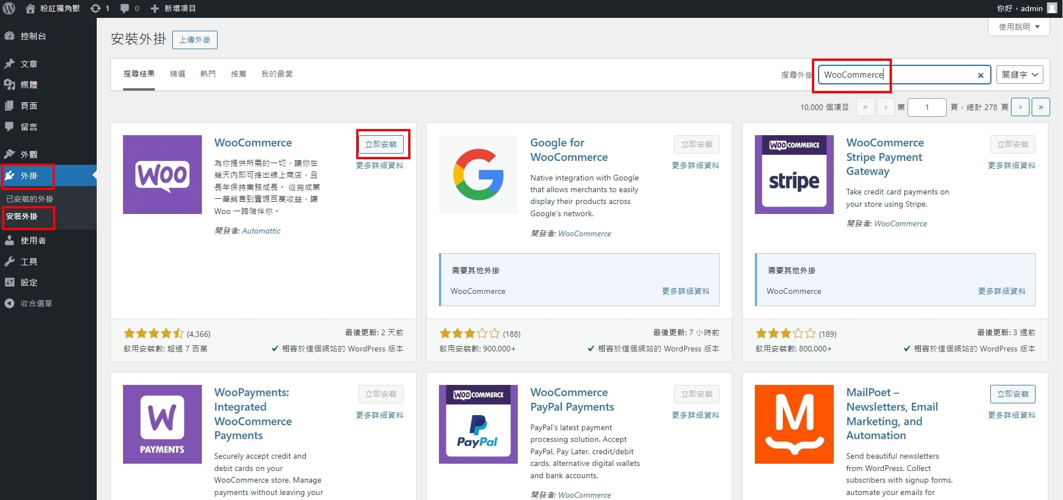Switch to 精選 featured tab
This screenshot has width=1063, height=500.
coord(177,74)
